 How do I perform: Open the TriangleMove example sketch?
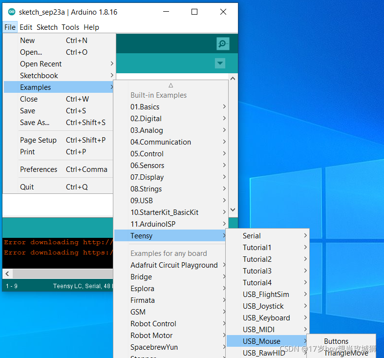341,353
